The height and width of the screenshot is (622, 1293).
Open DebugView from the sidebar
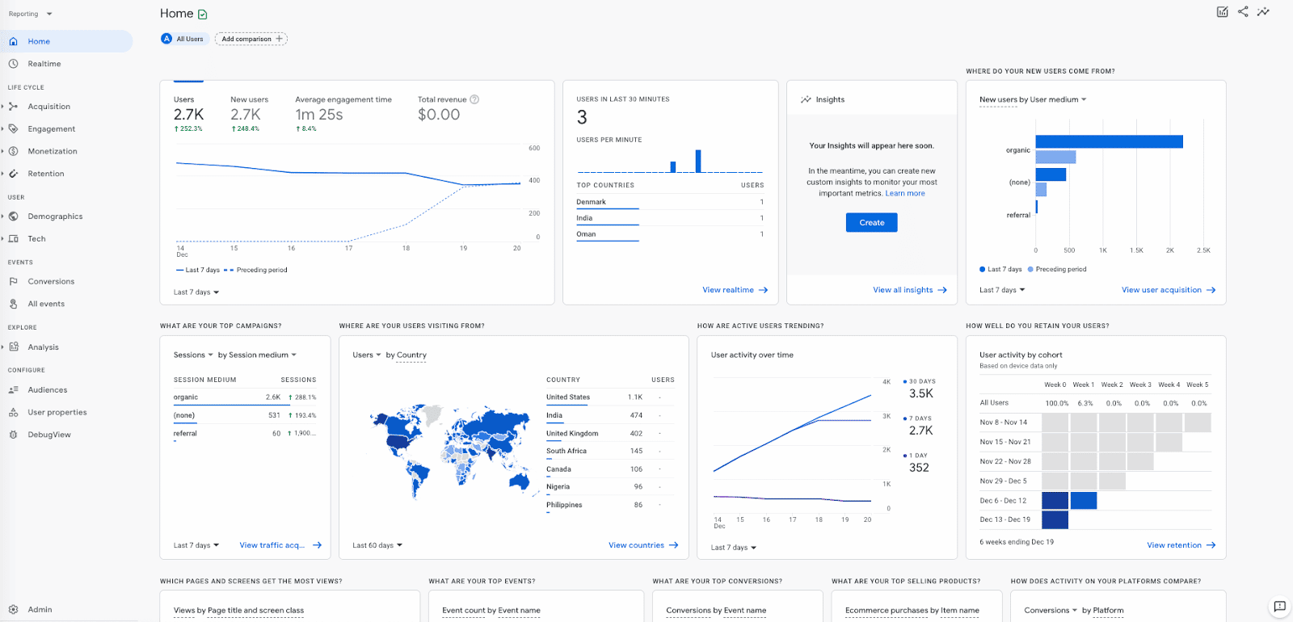coord(48,435)
